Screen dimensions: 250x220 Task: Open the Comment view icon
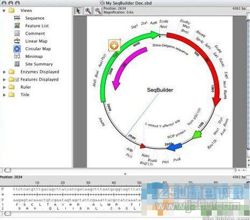17,34
